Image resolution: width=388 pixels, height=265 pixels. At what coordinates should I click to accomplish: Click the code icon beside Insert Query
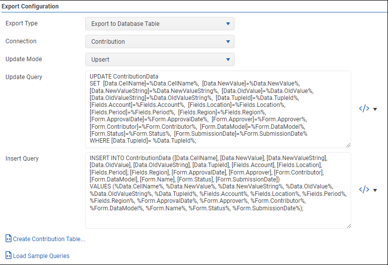click(364, 190)
